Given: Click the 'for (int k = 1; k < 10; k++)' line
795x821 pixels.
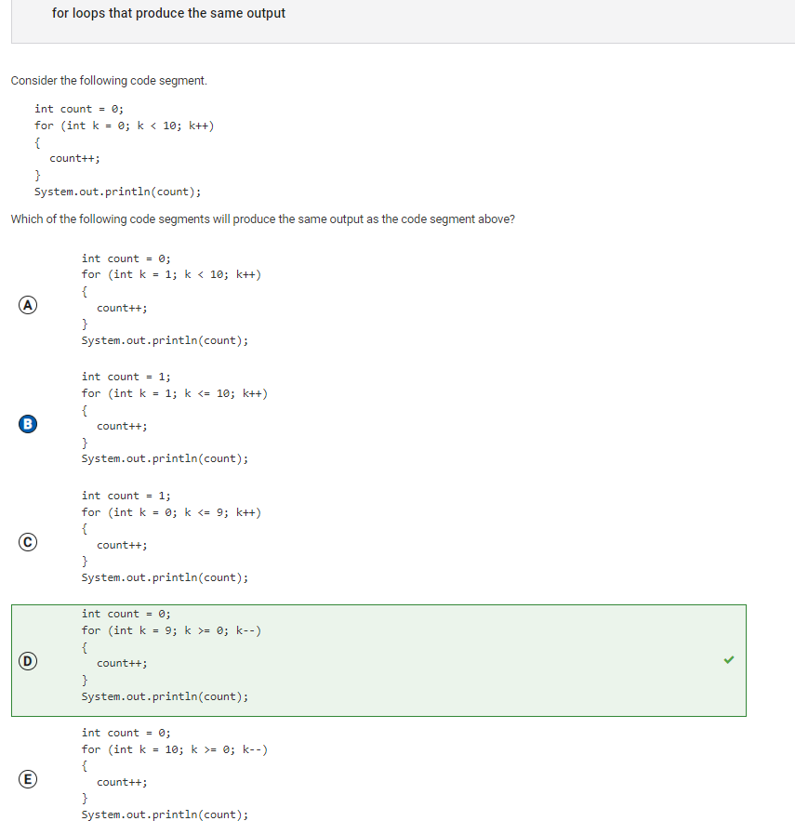Looking at the screenshot, I should 171,274.
